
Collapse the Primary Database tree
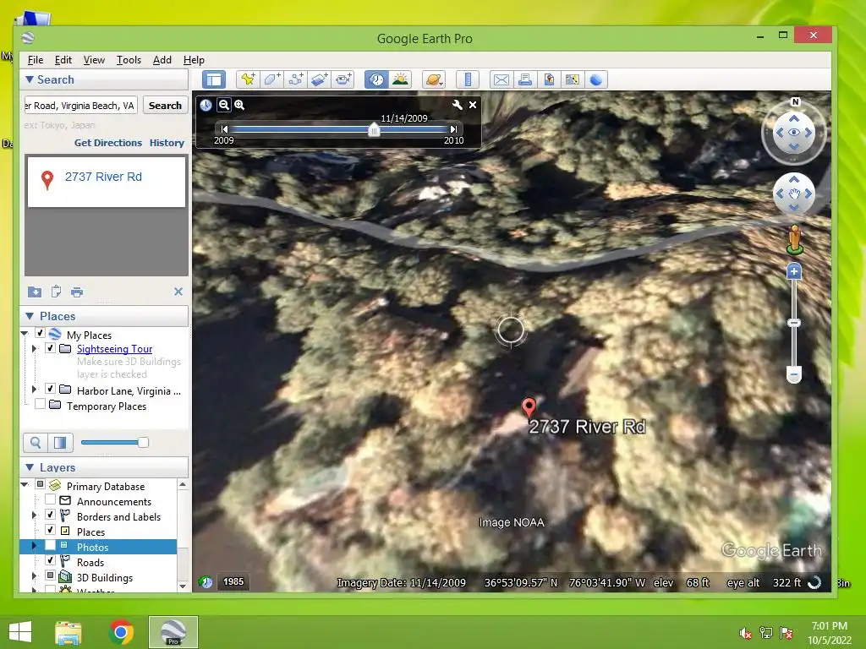[25, 484]
